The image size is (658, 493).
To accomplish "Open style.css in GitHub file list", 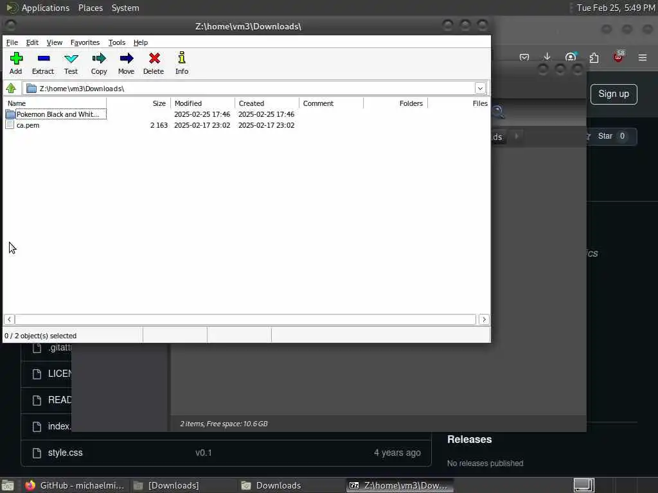I will tap(65, 453).
